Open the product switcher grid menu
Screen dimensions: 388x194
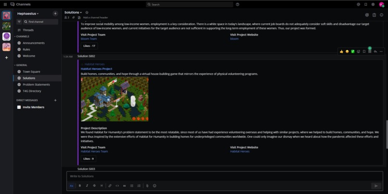pyautogui.click(x=5, y=4)
